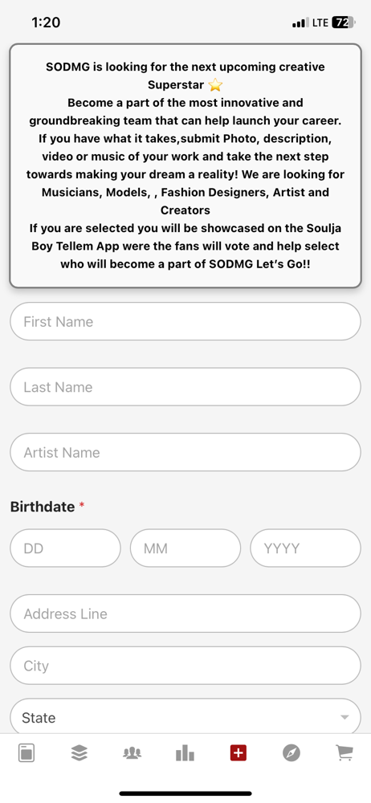Screen dimensions: 371x803
Task: Select the DD birthdate day field
Action: click(x=65, y=548)
